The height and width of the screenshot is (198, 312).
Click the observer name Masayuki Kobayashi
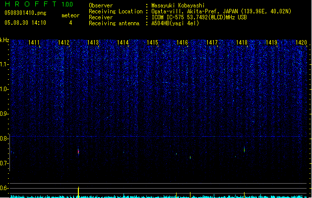178,5
